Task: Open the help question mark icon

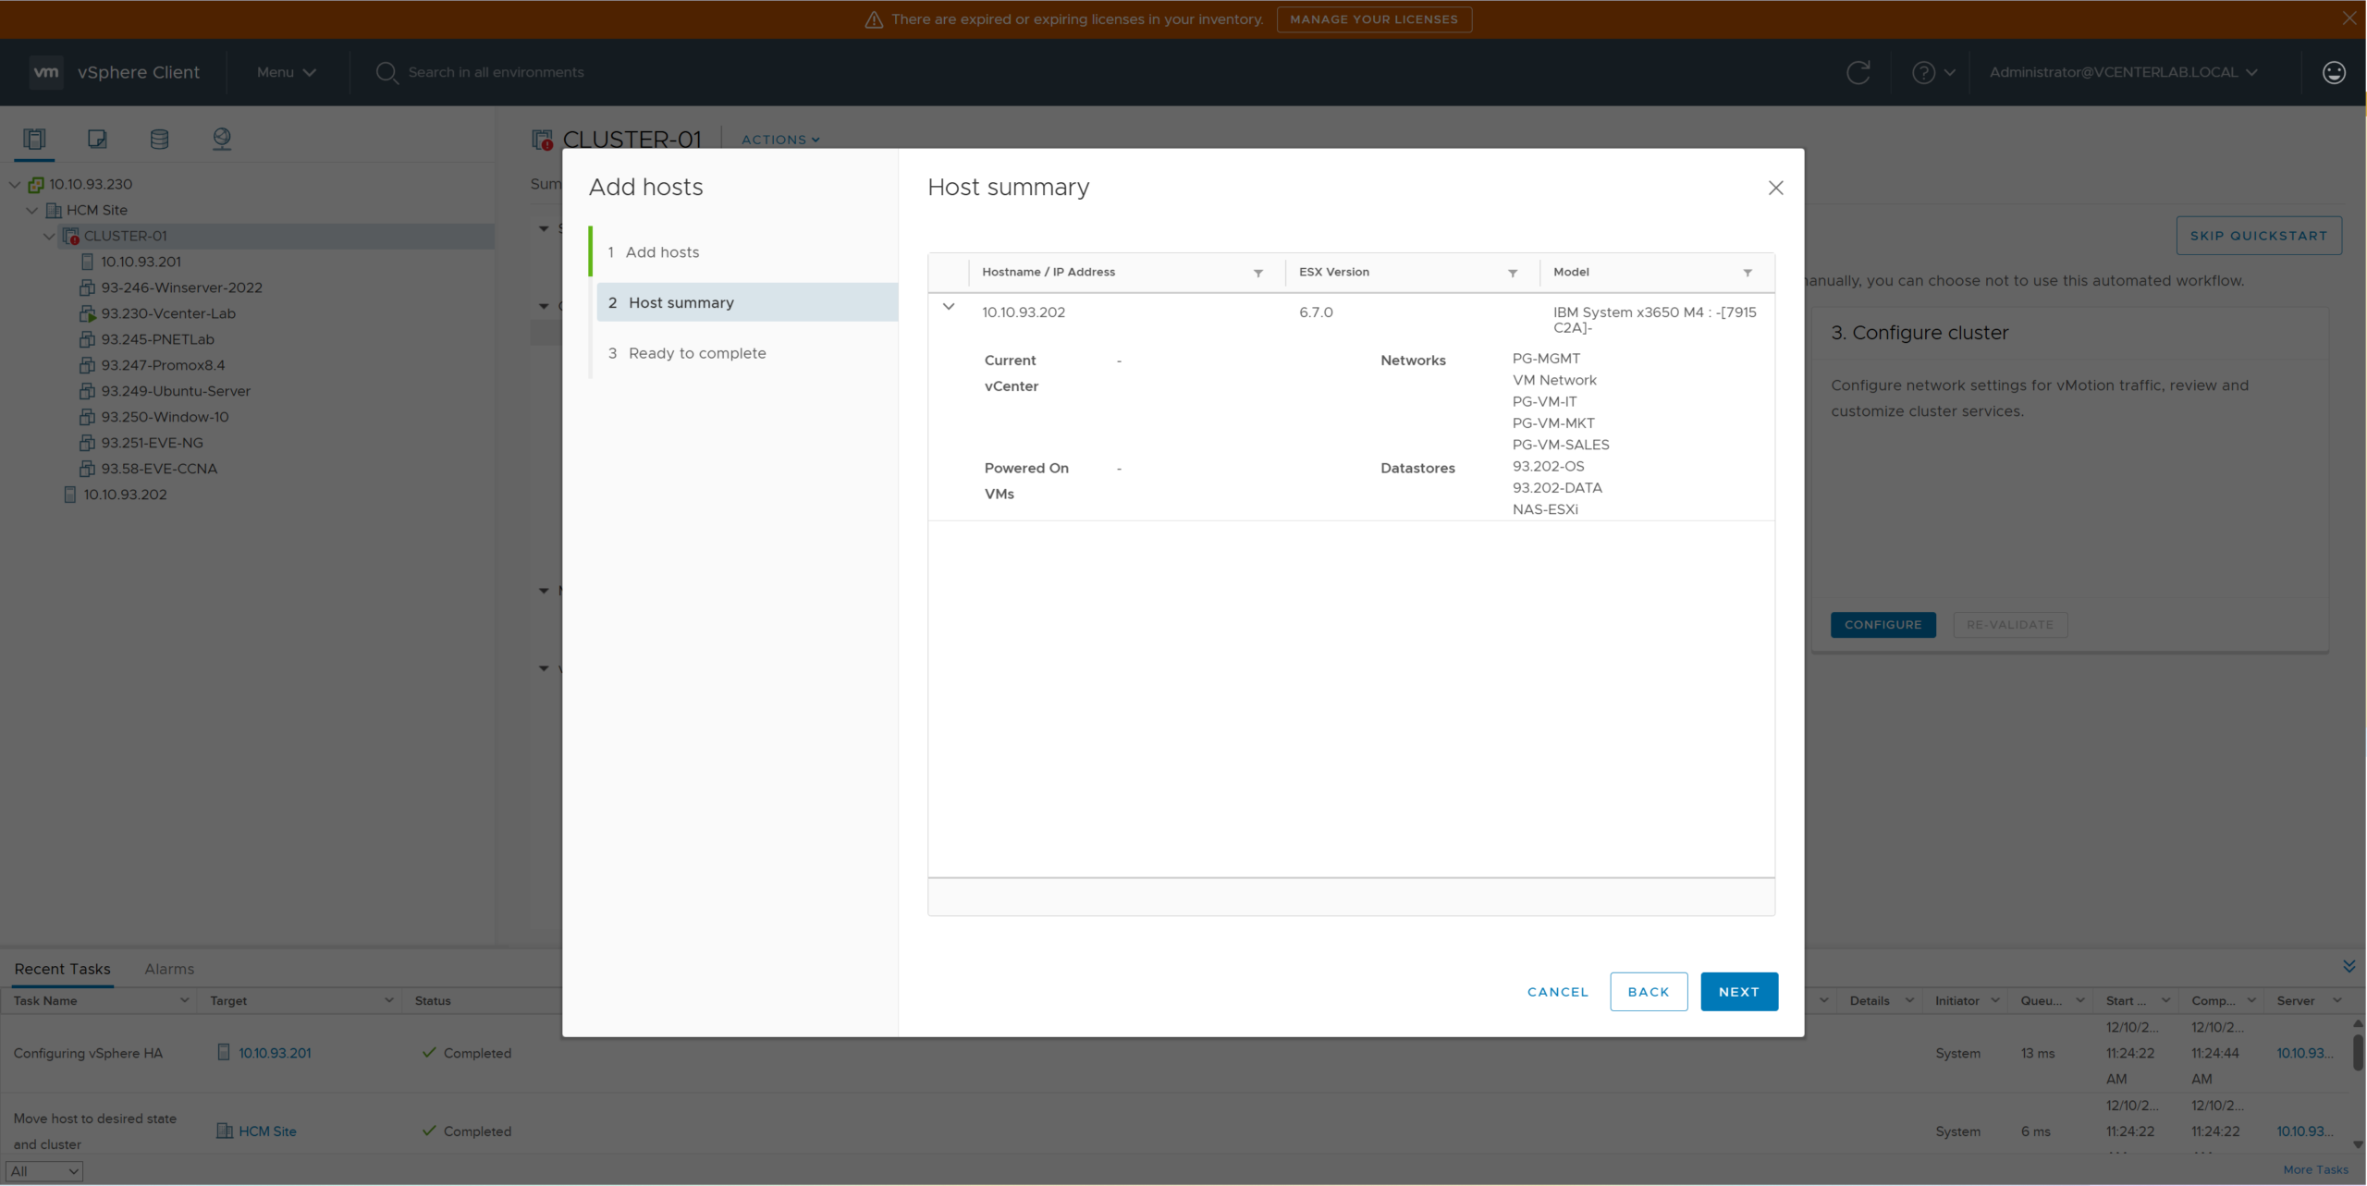Action: 1924,72
